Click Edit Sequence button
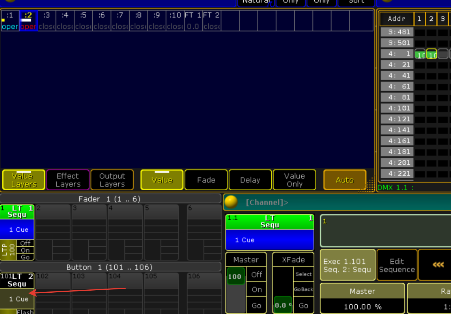The height and width of the screenshot is (314, 451). click(x=397, y=265)
